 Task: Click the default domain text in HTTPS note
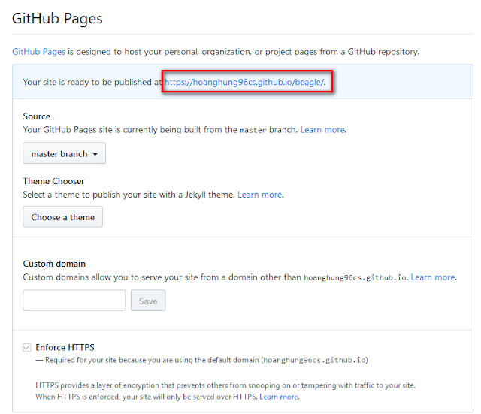pyautogui.click(x=314, y=360)
